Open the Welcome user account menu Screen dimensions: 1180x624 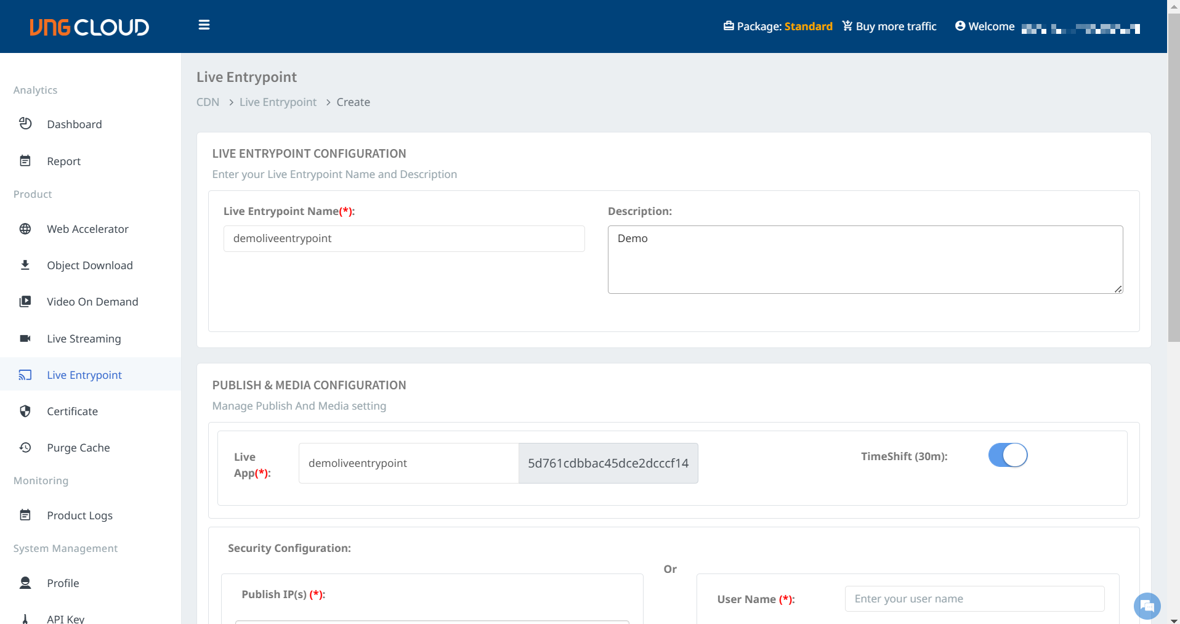[1046, 27]
